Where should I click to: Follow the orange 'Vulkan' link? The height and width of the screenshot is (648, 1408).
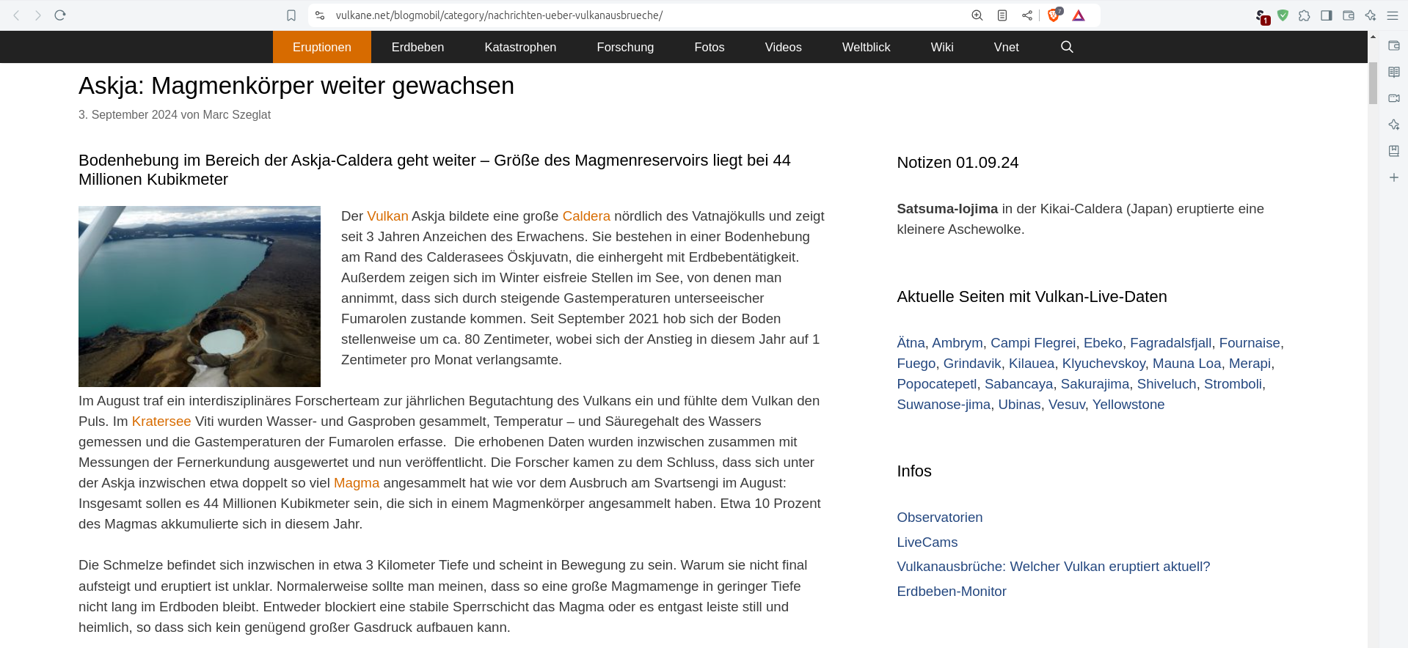click(387, 216)
